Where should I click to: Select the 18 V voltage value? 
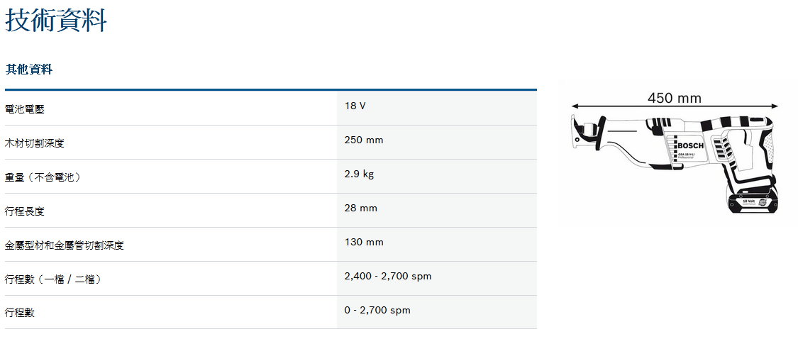tap(355, 106)
